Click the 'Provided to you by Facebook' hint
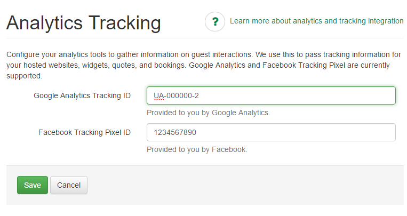The height and width of the screenshot is (216, 407). (197, 149)
